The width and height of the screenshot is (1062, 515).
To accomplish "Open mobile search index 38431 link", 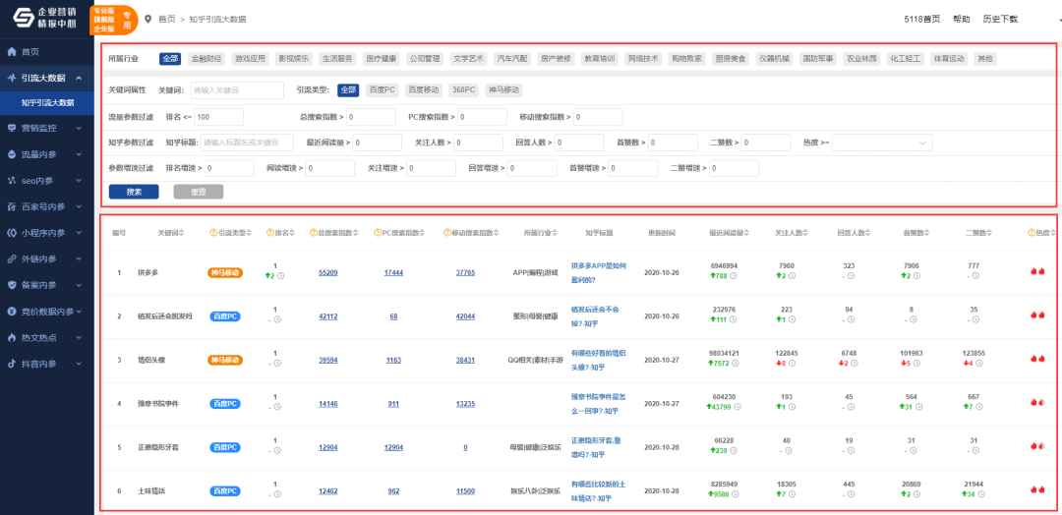I will click(465, 360).
